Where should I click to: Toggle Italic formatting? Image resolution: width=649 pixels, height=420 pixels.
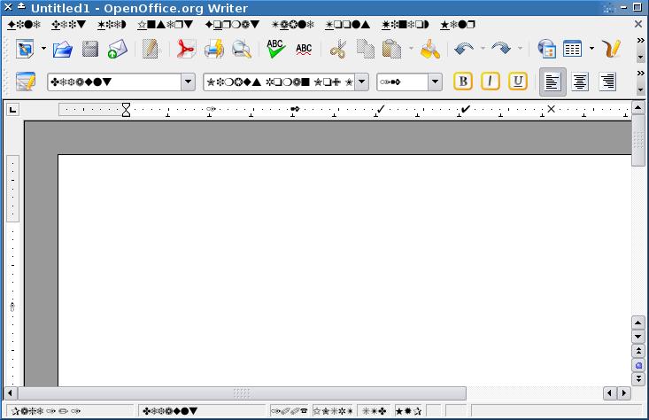click(x=491, y=82)
